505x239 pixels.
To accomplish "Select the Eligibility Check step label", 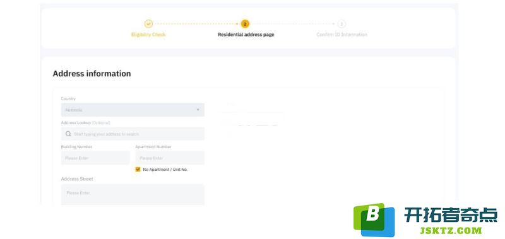I will 148,35.
